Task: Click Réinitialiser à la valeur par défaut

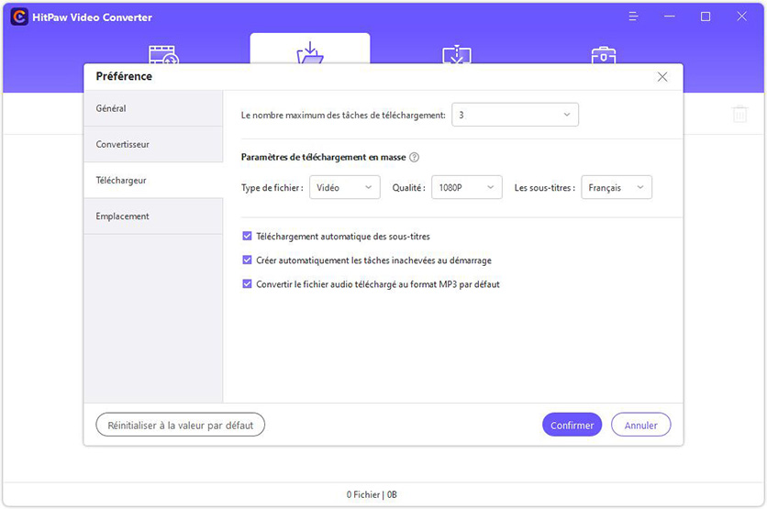Action: tap(181, 425)
